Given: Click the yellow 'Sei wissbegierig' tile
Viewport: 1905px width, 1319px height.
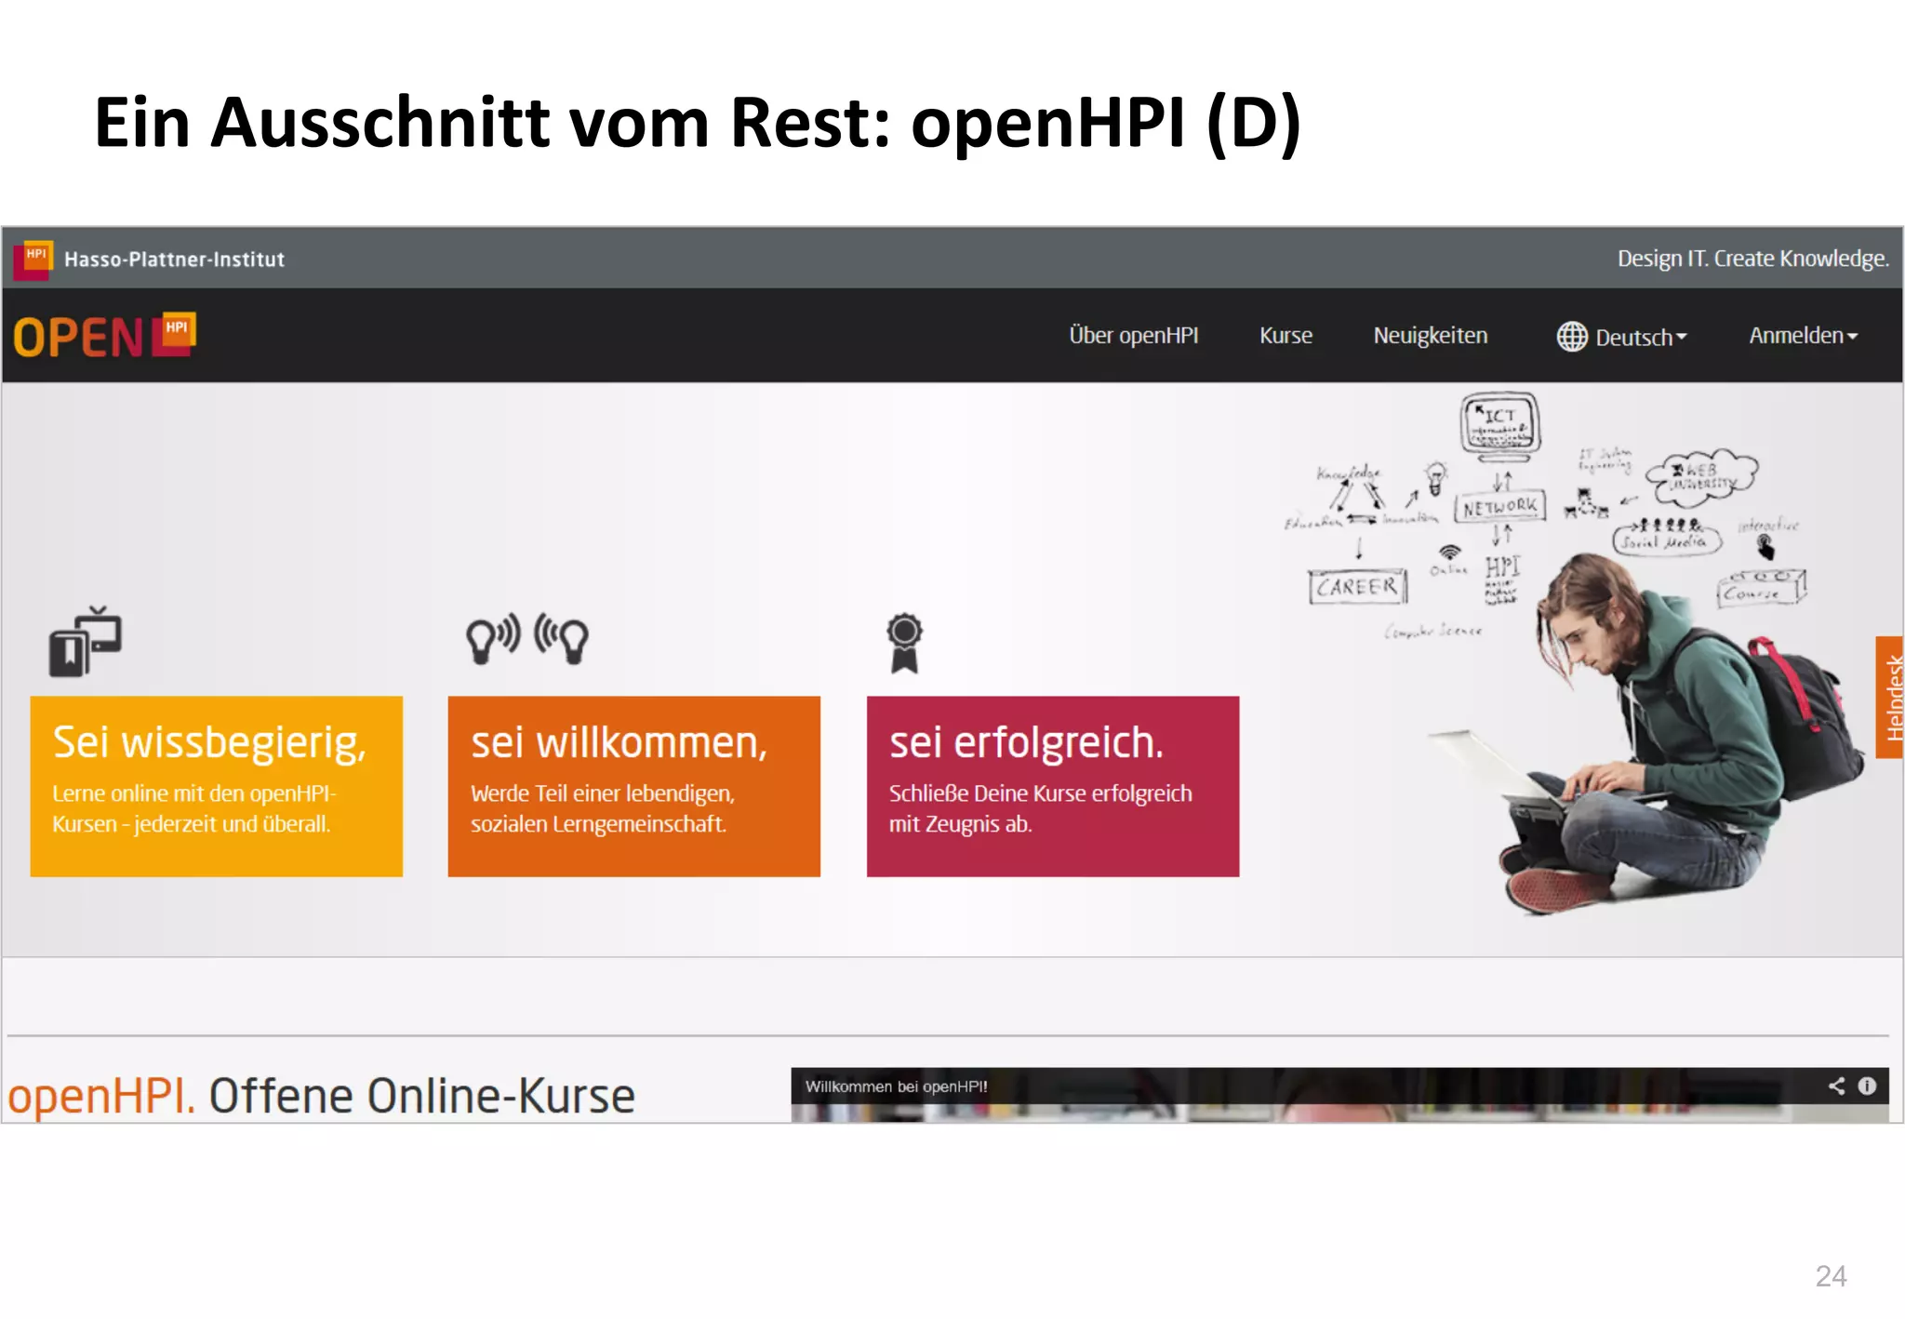Looking at the screenshot, I should pyautogui.click(x=217, y=786).
